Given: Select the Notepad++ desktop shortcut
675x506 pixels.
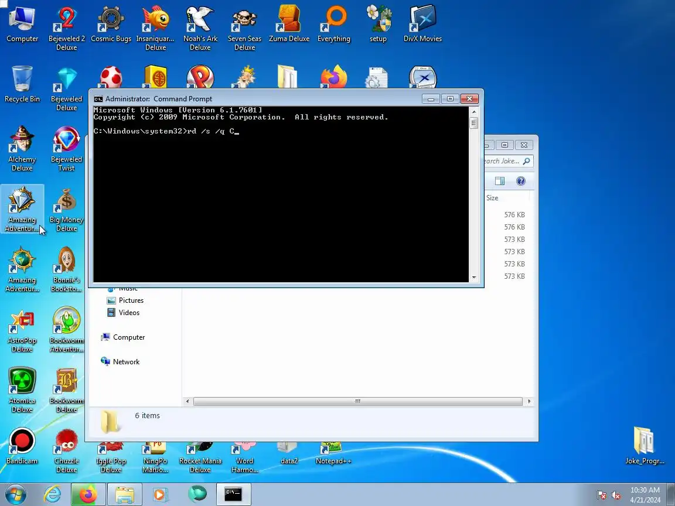Looking at the screenshot, I should (x=333, y=453).
